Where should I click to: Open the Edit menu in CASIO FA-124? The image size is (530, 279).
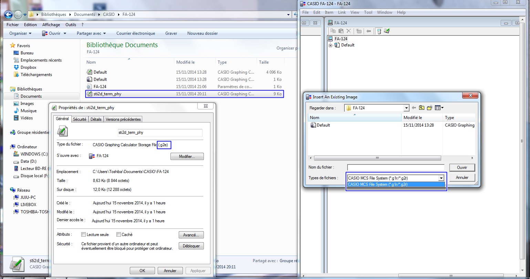(x=317, y=12)
